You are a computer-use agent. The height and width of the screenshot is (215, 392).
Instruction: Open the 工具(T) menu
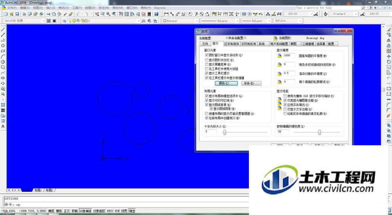pyautogui.click(x=77, y=8)
